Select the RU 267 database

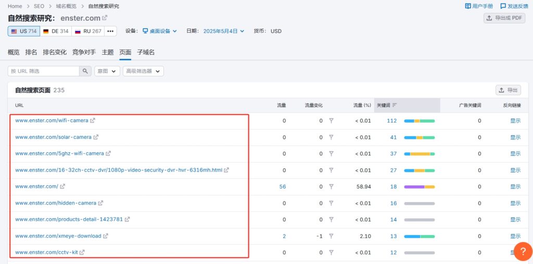(88, 31)
